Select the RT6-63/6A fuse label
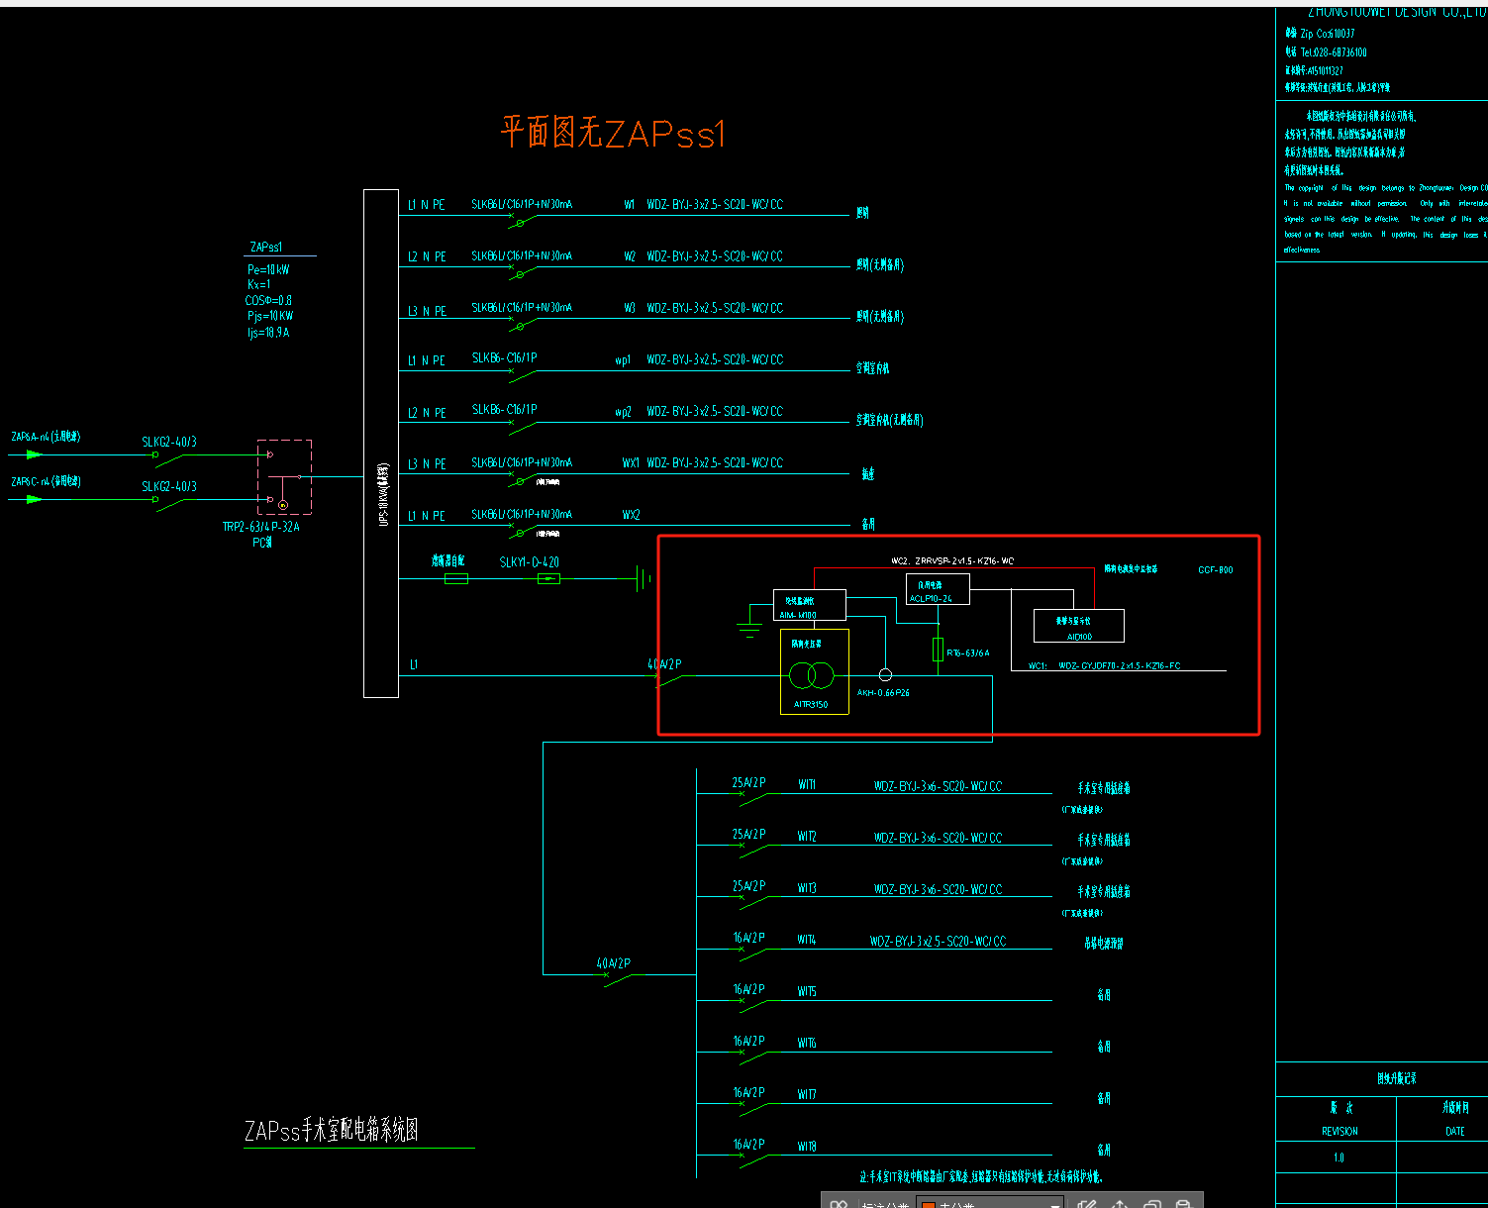The height and width of the screenshot is (1208, 1488). click(968, 654)
